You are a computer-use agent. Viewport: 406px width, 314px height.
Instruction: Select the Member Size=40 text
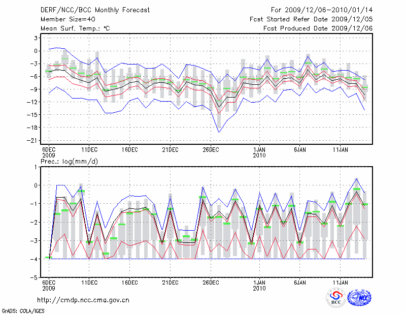pos(67,19)
